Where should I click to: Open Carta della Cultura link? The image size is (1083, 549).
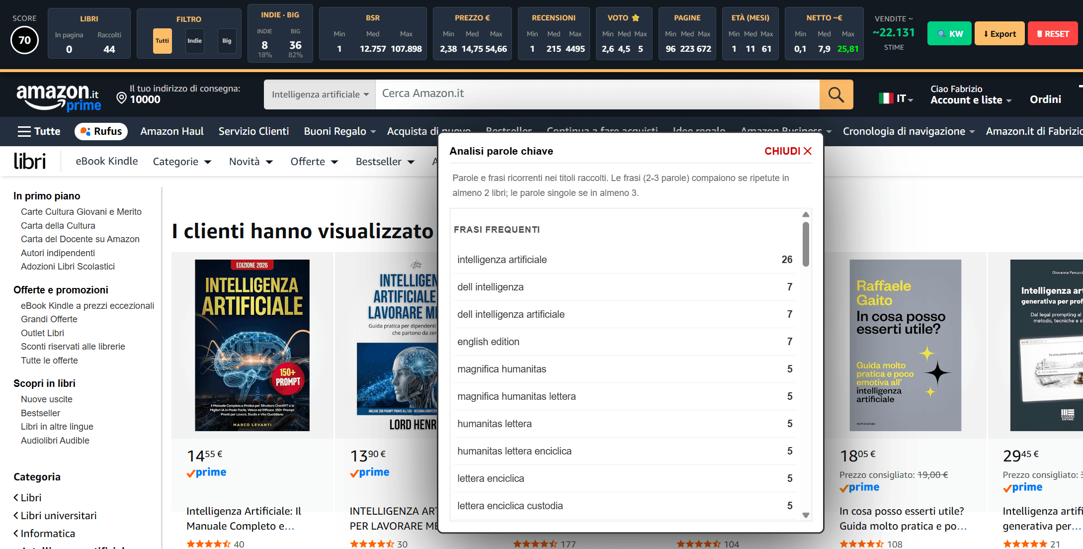tap(58, 226)
